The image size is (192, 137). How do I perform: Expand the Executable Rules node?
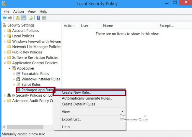(14, 74)
